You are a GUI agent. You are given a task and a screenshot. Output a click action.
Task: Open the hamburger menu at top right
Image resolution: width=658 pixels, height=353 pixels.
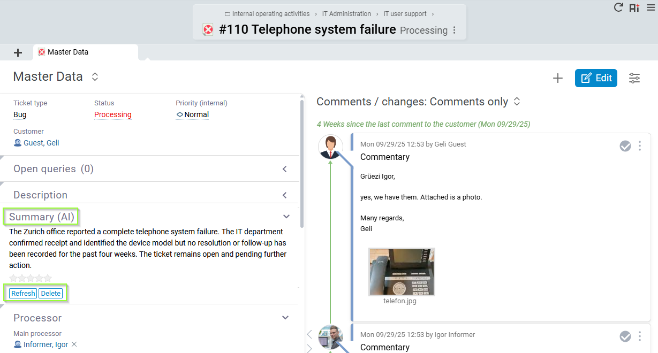pos(651,7)
